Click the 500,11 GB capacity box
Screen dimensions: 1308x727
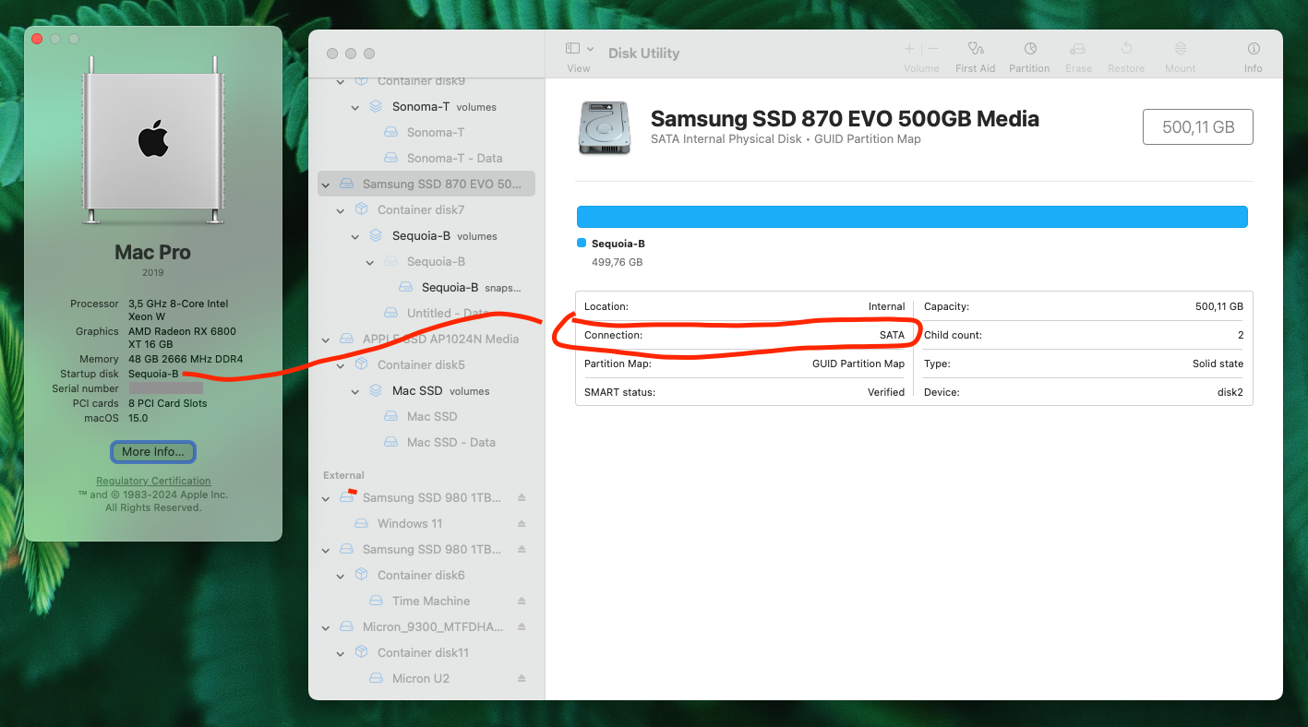click(x=1198, y=127)
